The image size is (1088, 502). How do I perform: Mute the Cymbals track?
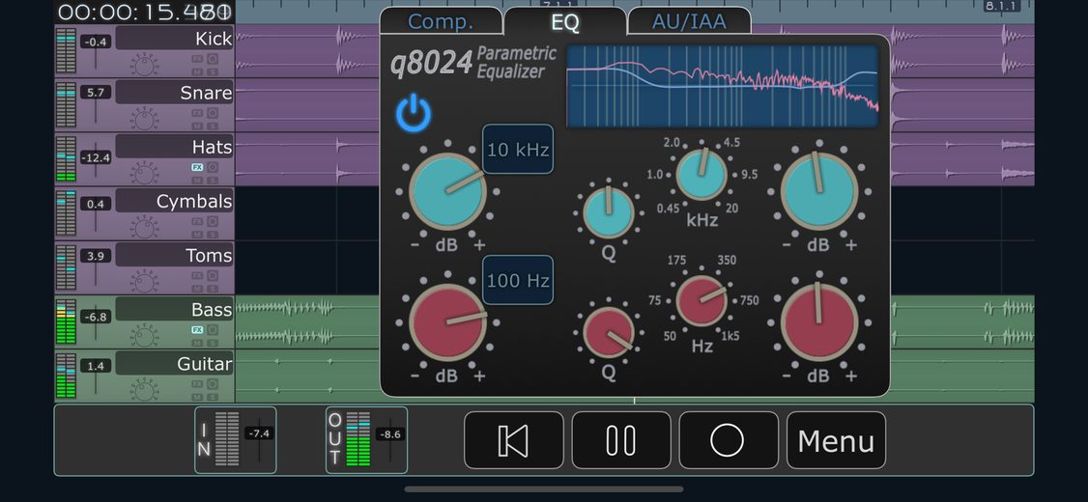click(x=197, y=235)
